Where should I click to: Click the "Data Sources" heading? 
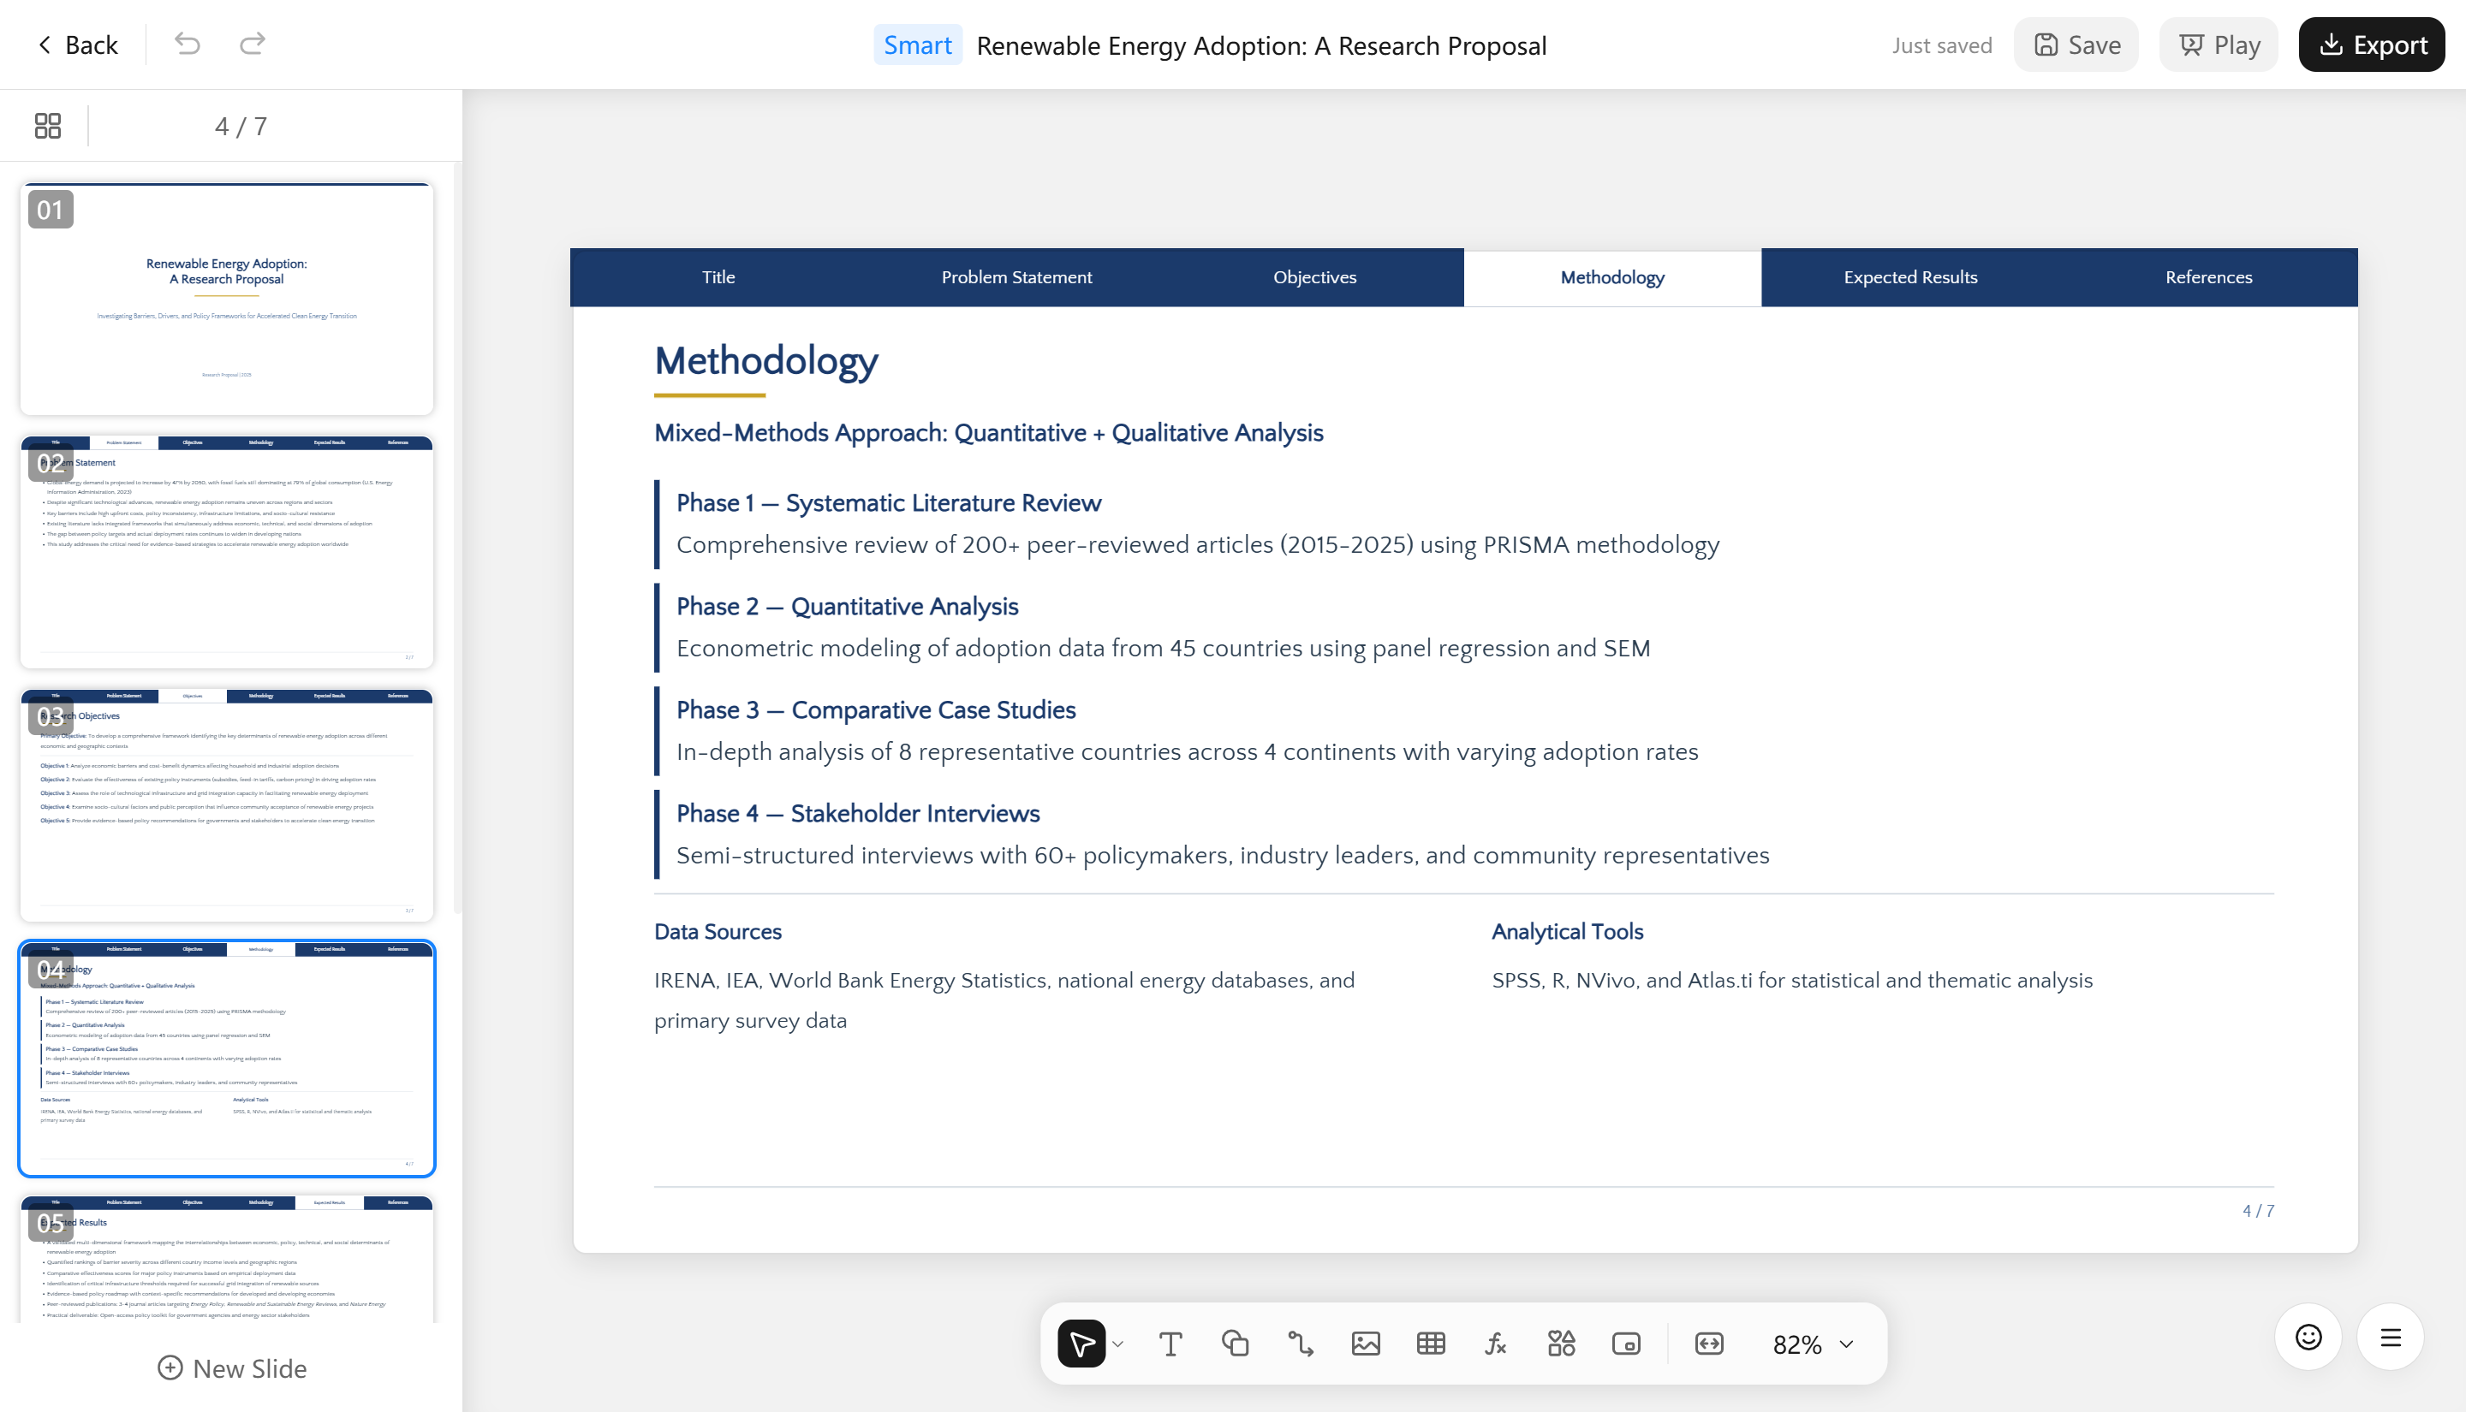click(x=718, y=931)
